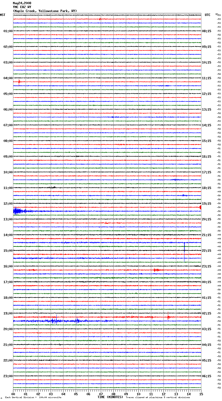Click the Traces clipped at plus/minus 5 divisions note

pyautogui.click(x=158, y=397)
